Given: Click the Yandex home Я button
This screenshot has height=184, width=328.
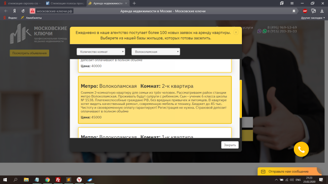Looking at the screenshot, I should 15,11.
